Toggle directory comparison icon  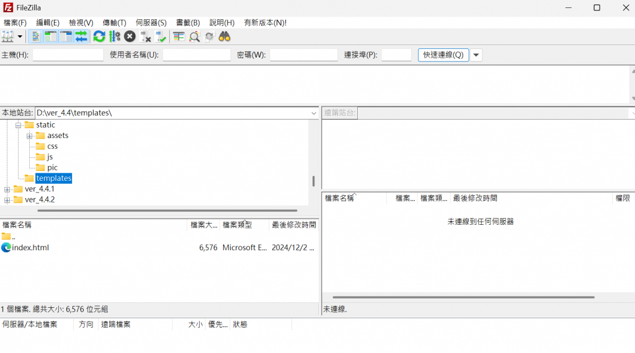194,37
